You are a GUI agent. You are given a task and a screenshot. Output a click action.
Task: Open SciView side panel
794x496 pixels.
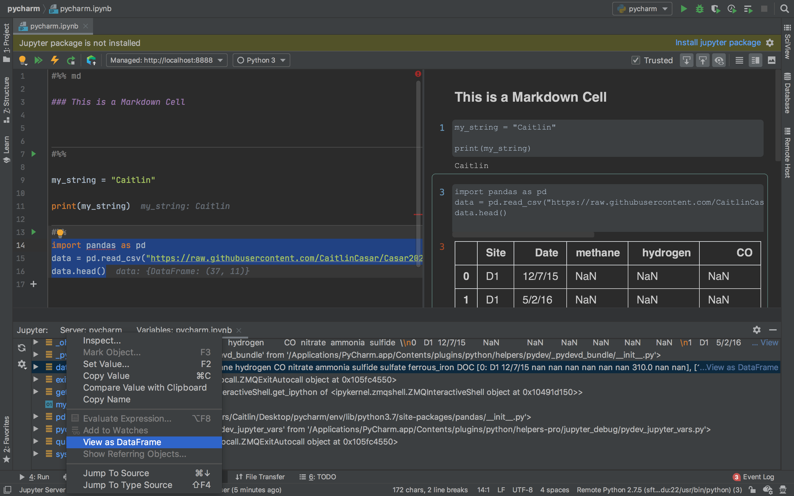pos(787,42)
